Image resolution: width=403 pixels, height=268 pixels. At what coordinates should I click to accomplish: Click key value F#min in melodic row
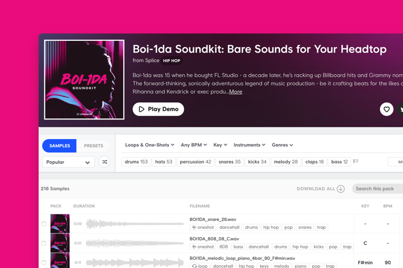[365, 262]
